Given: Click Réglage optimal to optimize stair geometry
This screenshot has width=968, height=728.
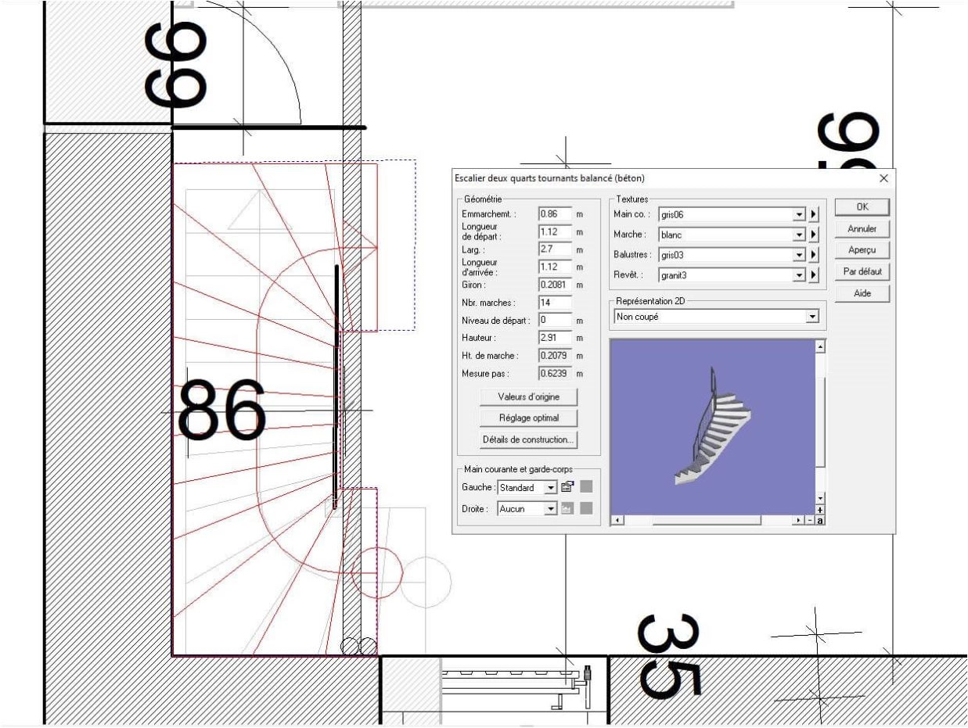Looking at the screenshot, I should pyautogui.click(x=530, y=417).
